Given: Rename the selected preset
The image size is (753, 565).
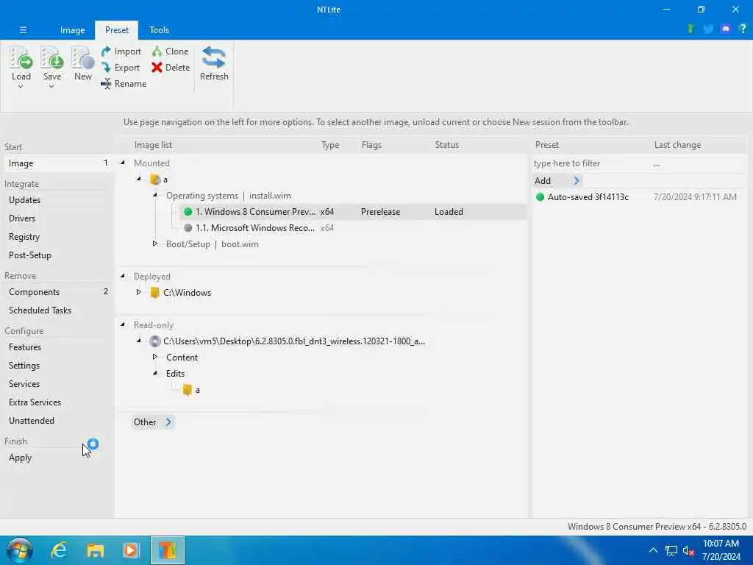Looking at the screenshot, I should coord(124,84).
